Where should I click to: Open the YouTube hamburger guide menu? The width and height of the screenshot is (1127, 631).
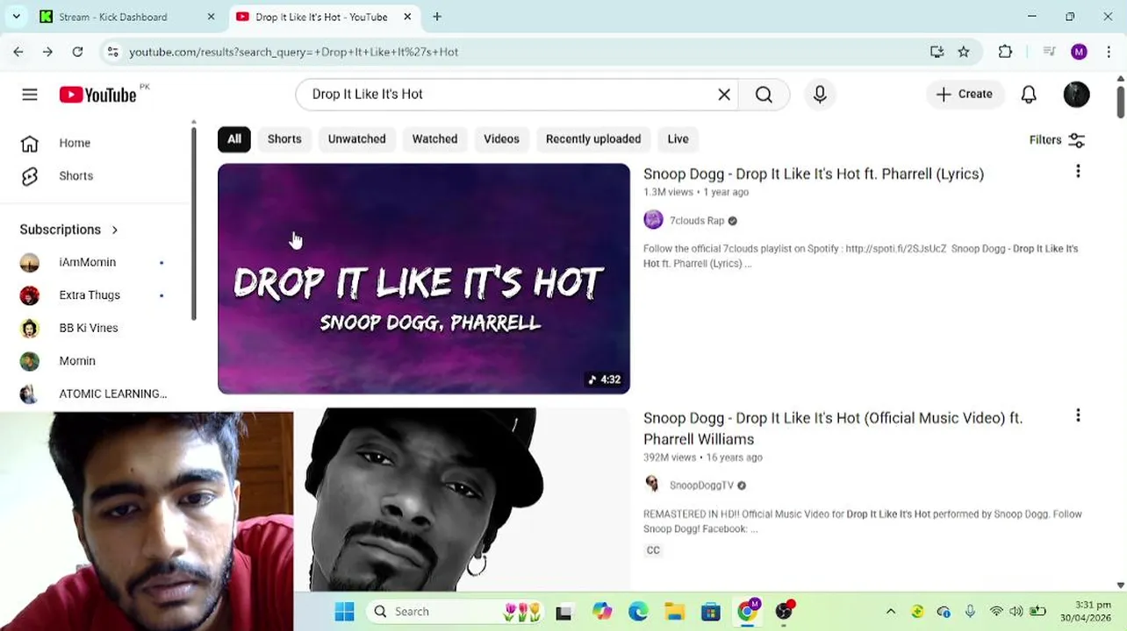pyautogui.click(x=30, y=95)
